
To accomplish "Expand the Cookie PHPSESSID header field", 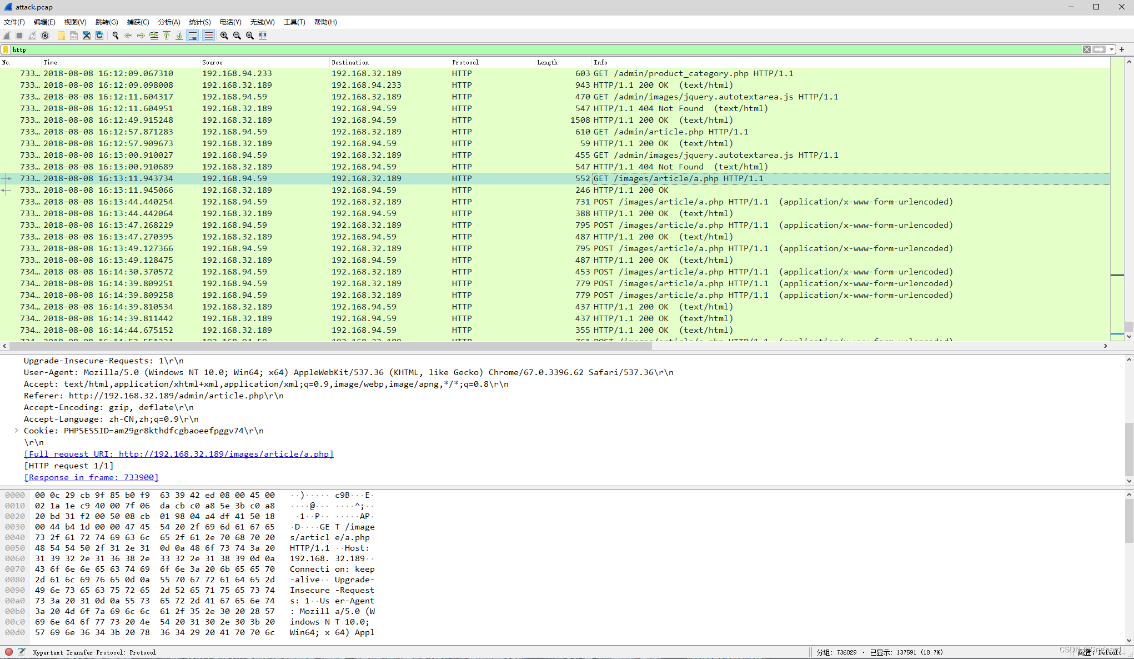I will [16, 431].
